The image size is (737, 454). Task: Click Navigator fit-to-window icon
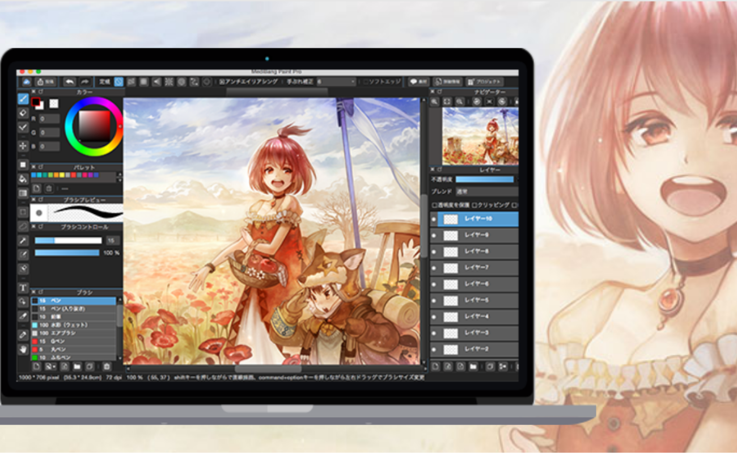click(447, 102)
